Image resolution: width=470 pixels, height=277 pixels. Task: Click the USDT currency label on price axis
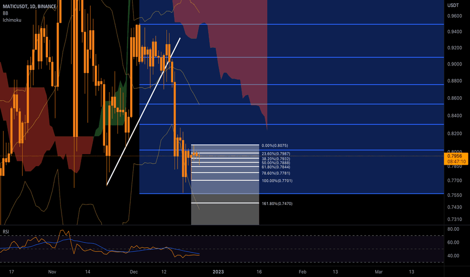[x=453, y=6]
